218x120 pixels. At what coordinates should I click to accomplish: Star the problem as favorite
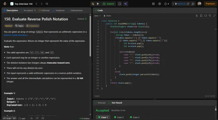pos(31,118)
